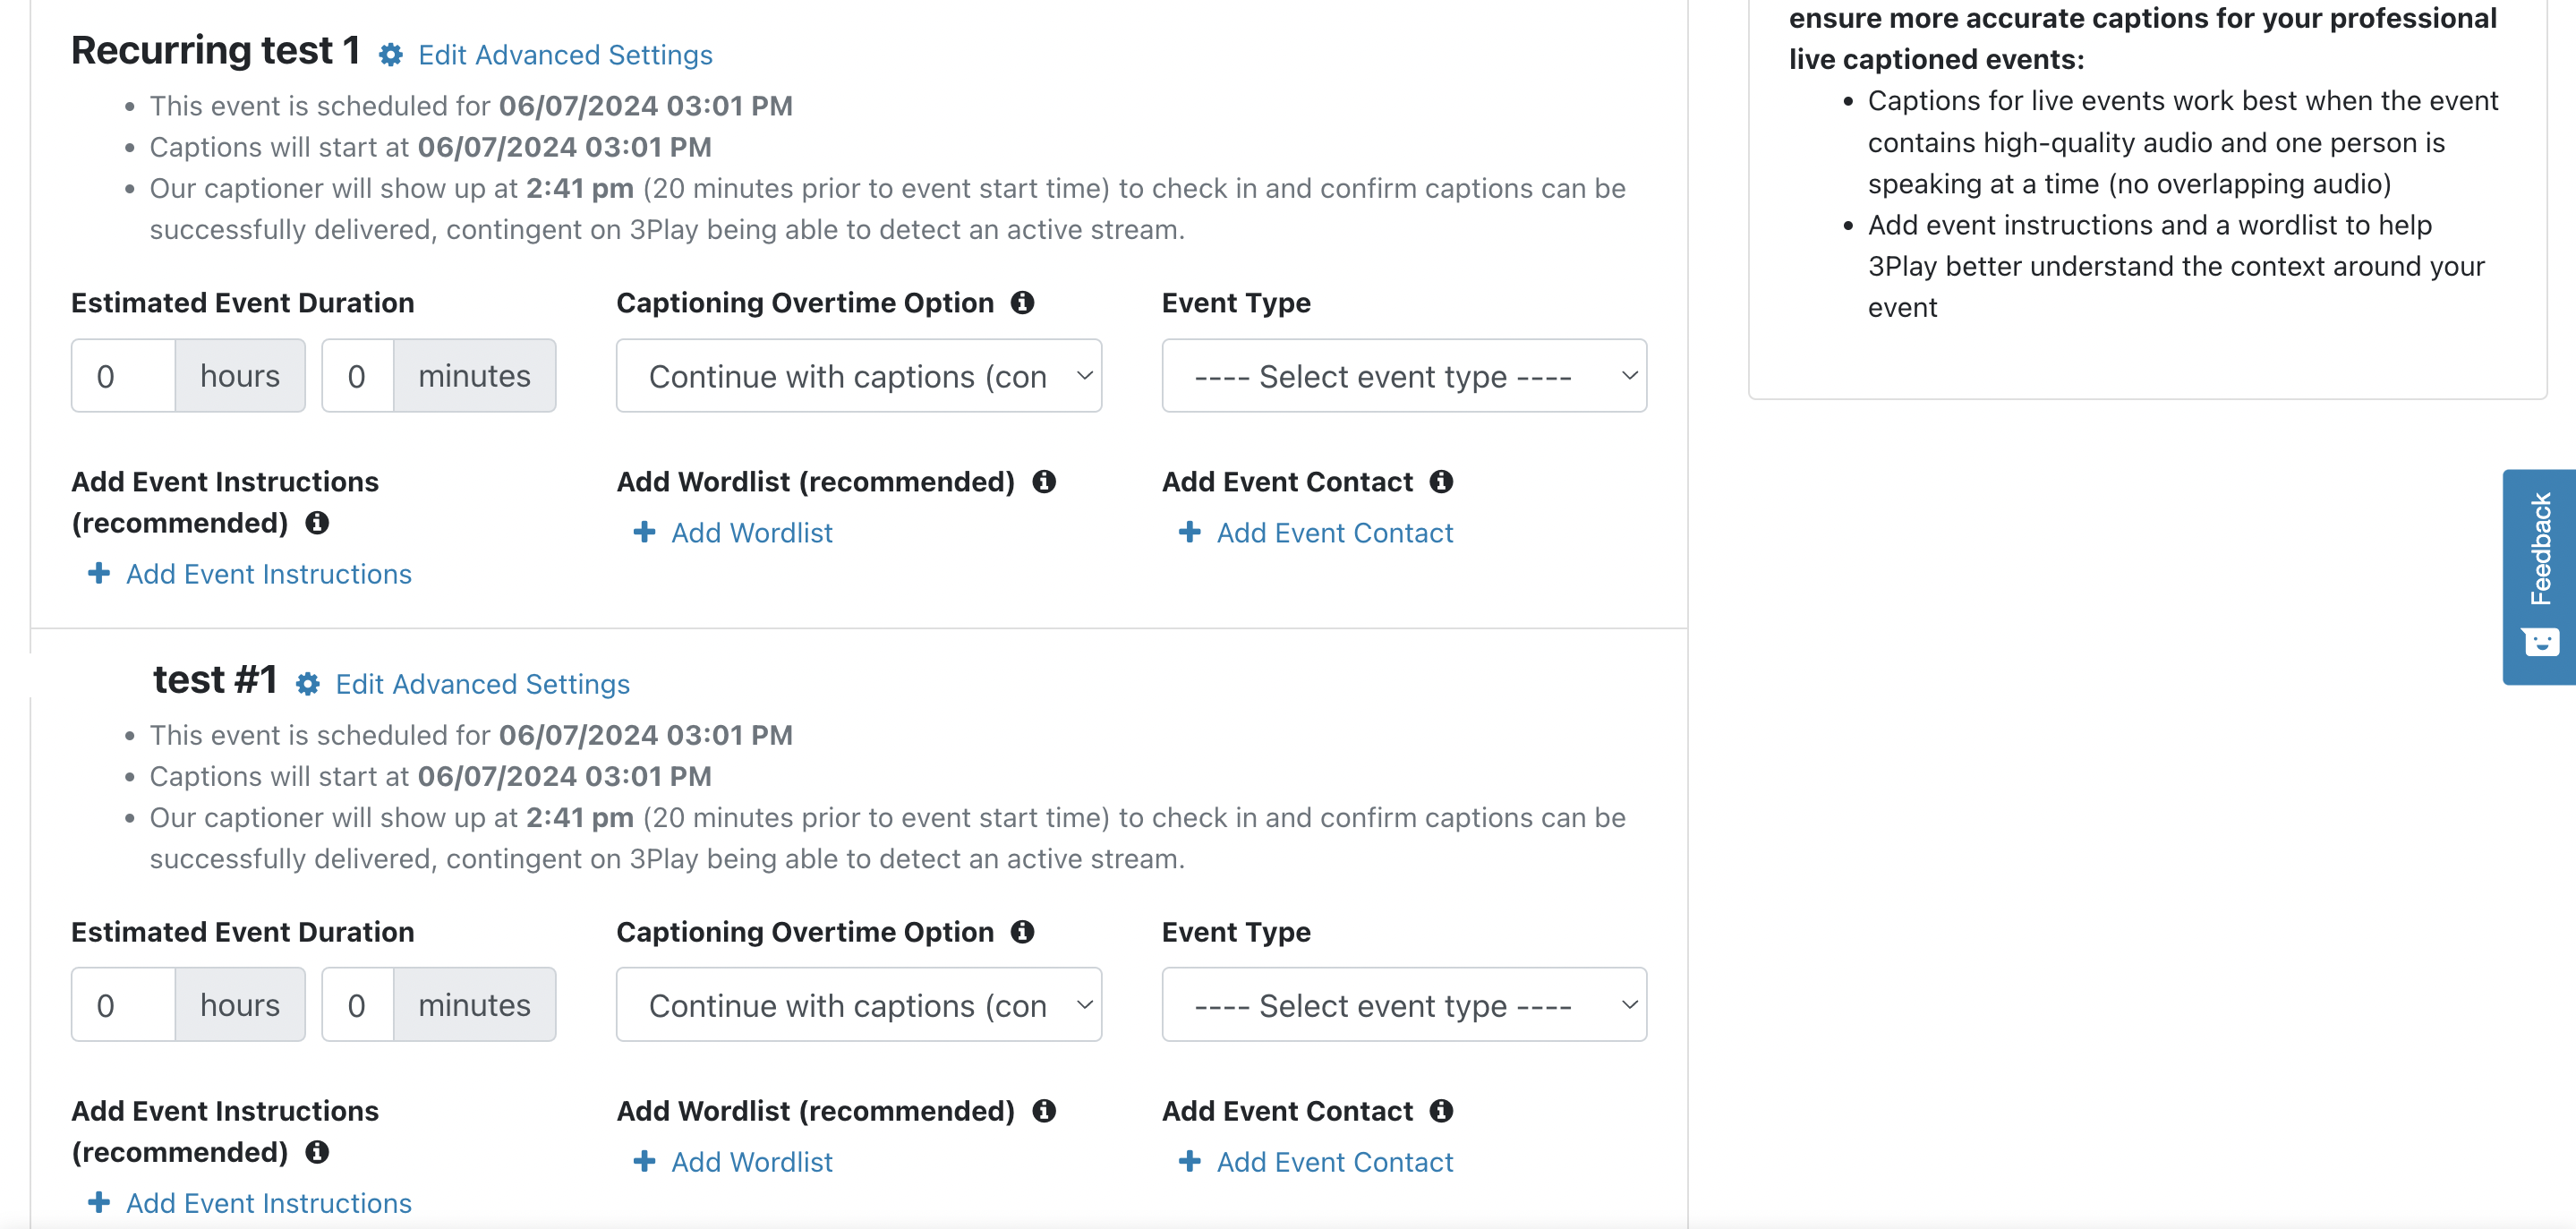Click Add Event Instructions under Recurring test 1
The image size is (2576, 1229).
pyautogui.click(x=268, y=574)
